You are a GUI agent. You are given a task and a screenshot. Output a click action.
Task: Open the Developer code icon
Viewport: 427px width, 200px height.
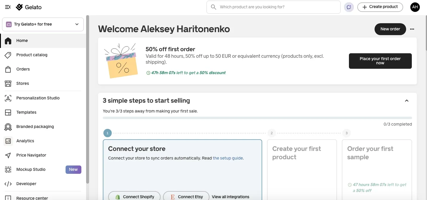[8, 184]
